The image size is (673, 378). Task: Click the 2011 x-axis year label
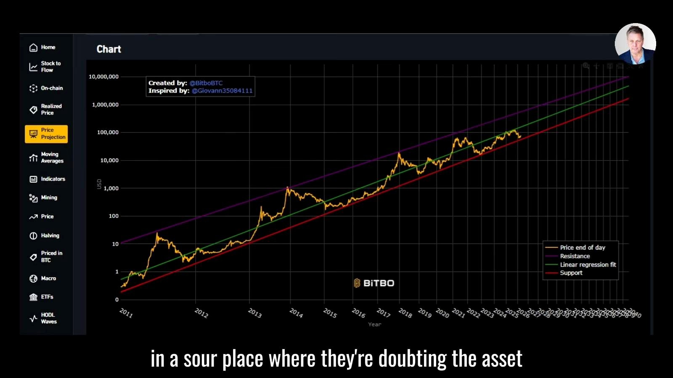tap(126, 313)
